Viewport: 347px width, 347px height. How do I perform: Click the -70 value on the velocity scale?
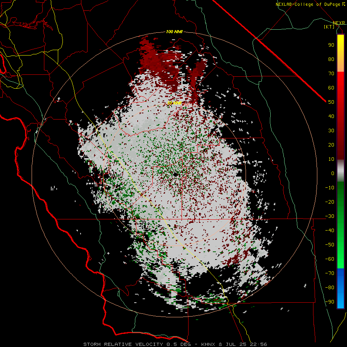tap(330, 273)
